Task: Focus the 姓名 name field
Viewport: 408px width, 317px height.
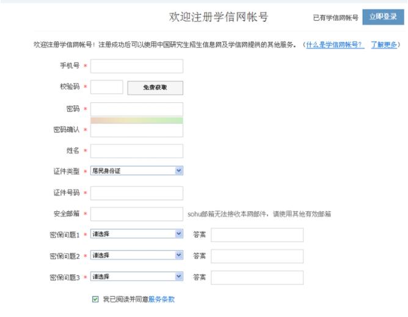Action: click(x=137, y=151)
